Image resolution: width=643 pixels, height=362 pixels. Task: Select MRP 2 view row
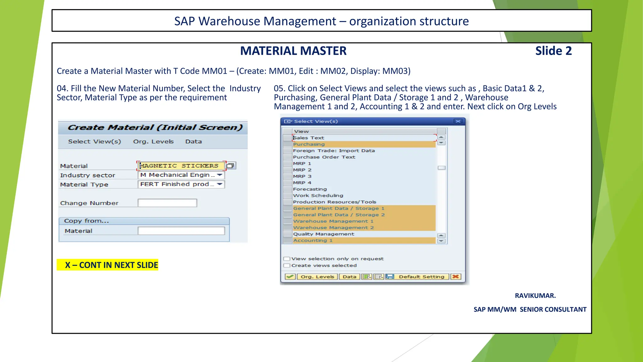click(x=364, y=170)
